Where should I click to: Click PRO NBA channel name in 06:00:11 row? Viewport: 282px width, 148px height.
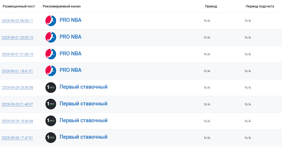[x=71, y=20]
